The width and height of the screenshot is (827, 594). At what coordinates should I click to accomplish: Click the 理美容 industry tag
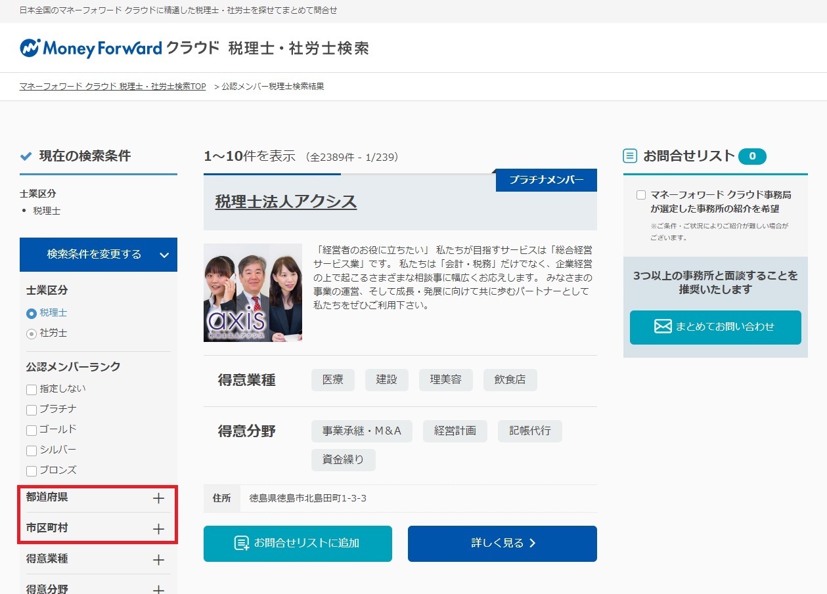pos(446,380)
